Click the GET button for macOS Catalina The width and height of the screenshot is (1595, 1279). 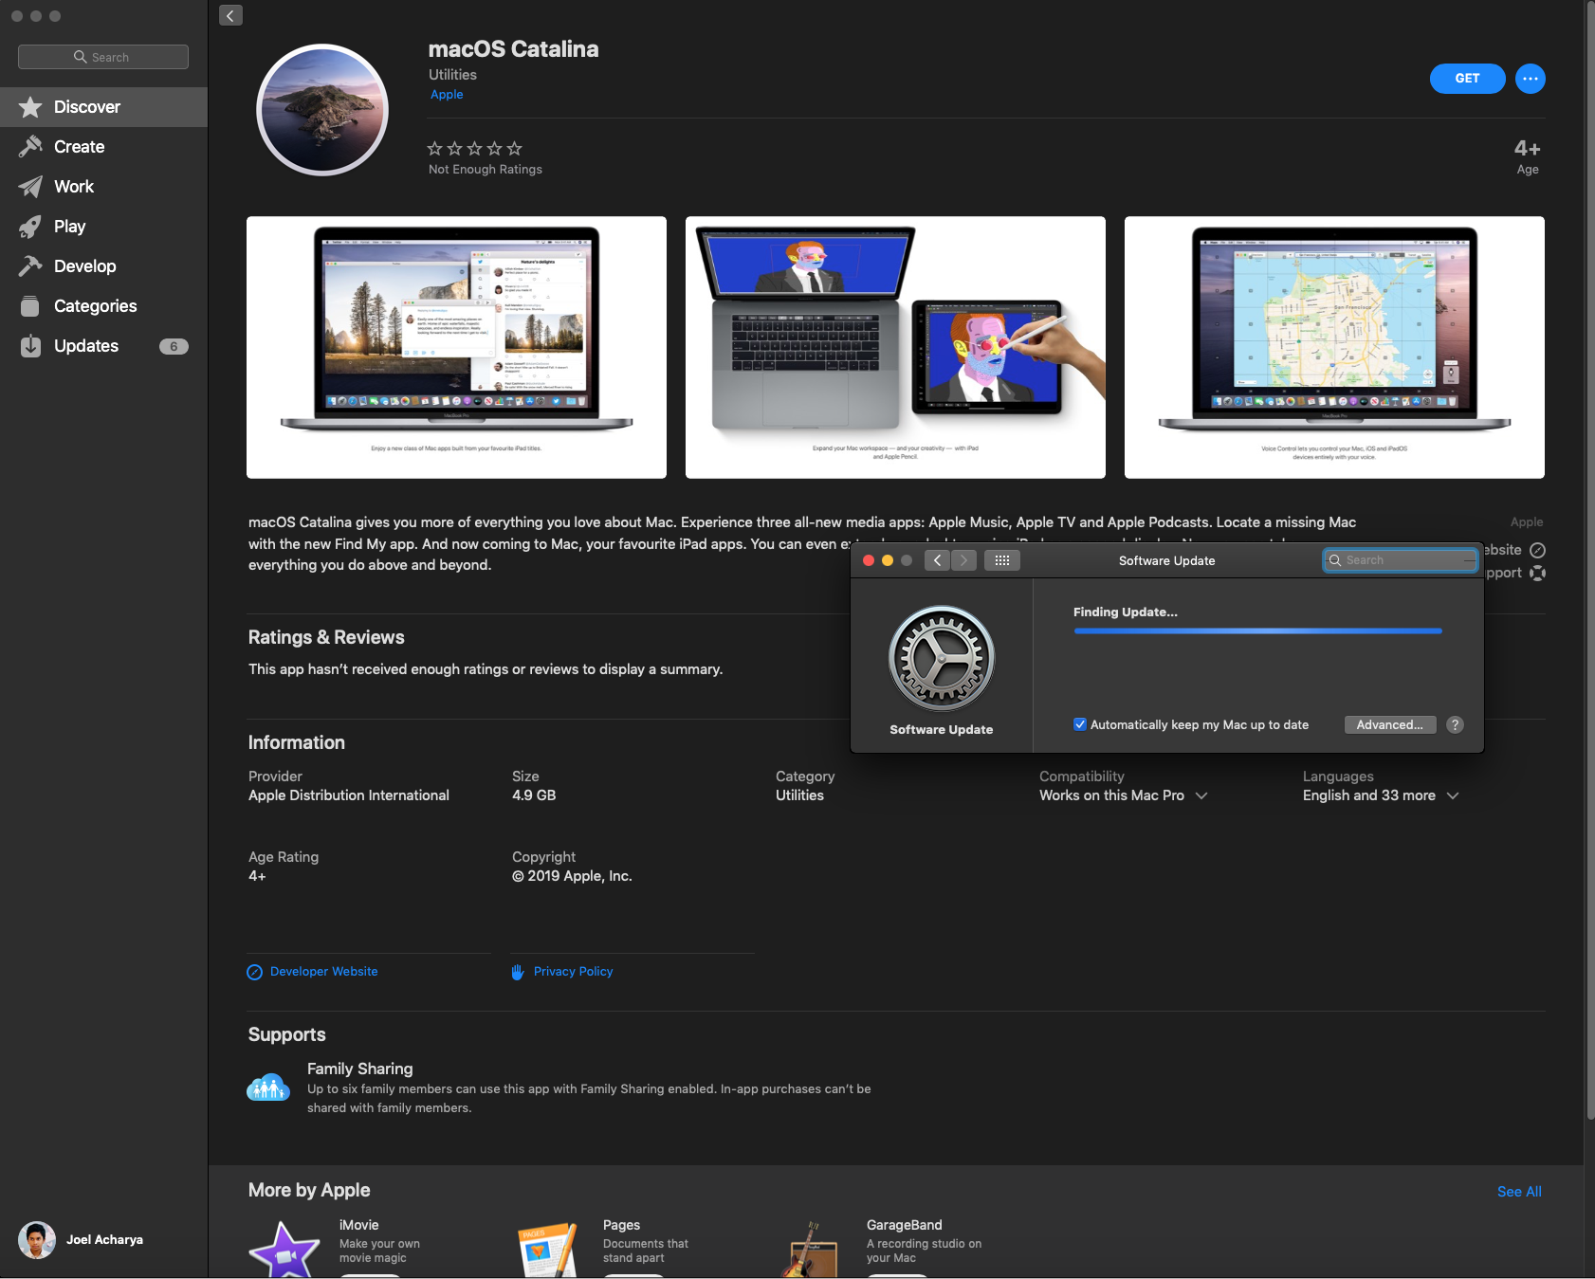point(1467,79)
